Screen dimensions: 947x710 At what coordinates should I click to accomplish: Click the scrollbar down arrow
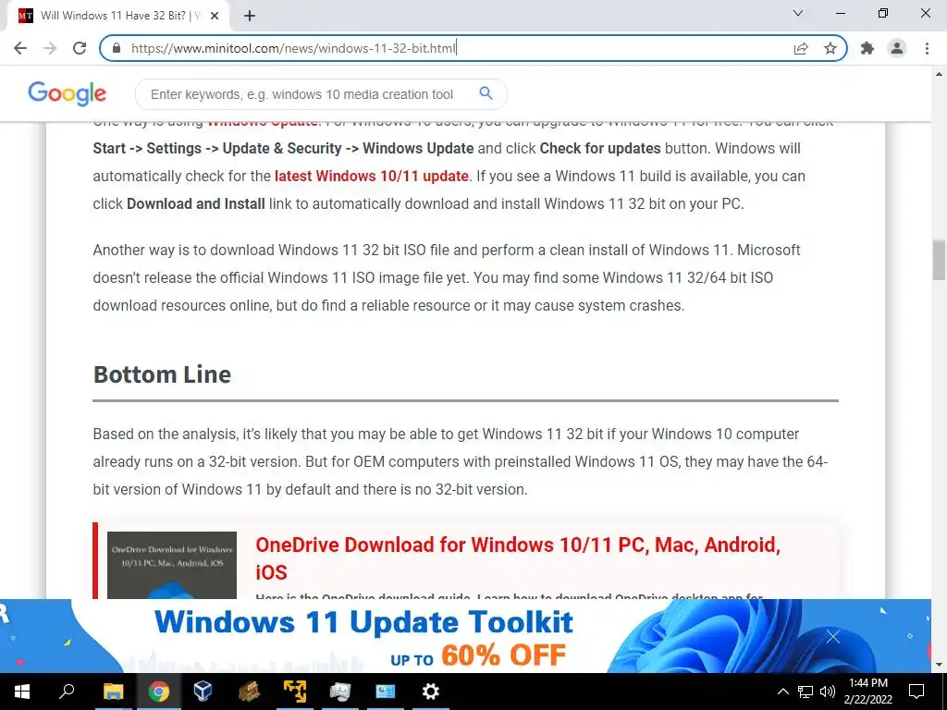point(939,666)
